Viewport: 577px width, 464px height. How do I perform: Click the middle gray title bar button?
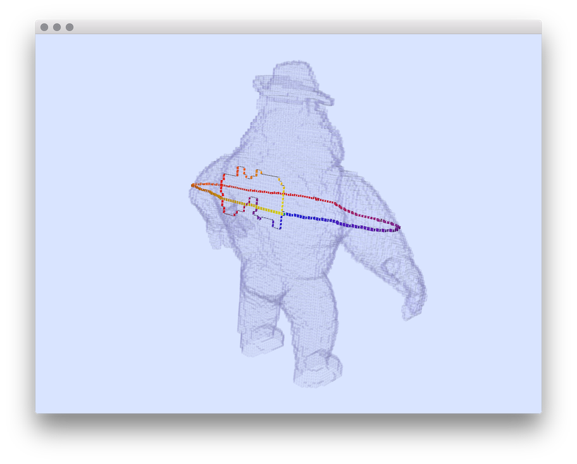57,27
